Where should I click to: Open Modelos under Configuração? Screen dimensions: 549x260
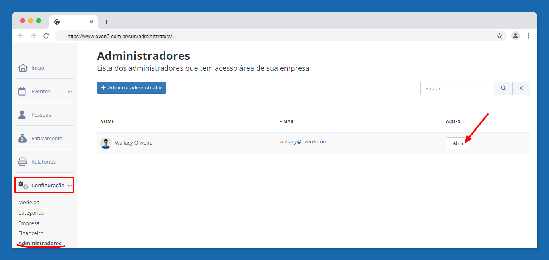tap(29, 202)
